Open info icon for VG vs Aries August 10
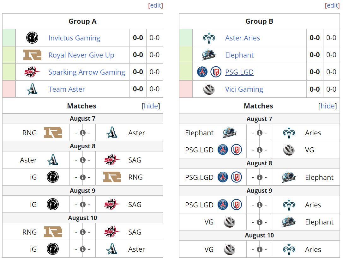Viewport: 343px width, 270px height. click(259, 249)
